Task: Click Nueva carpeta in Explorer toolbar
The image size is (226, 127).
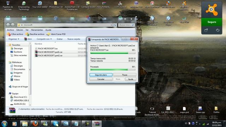Action: tap(74, 39)
